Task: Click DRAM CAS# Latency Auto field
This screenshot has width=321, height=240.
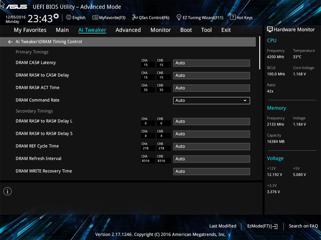Action: pos(211,63)
